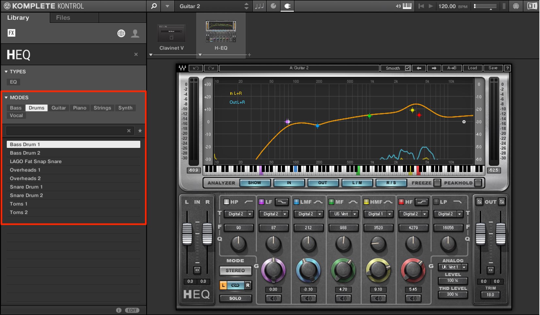
Task: Click the analyzer OUT button
Action: (323, 183)
